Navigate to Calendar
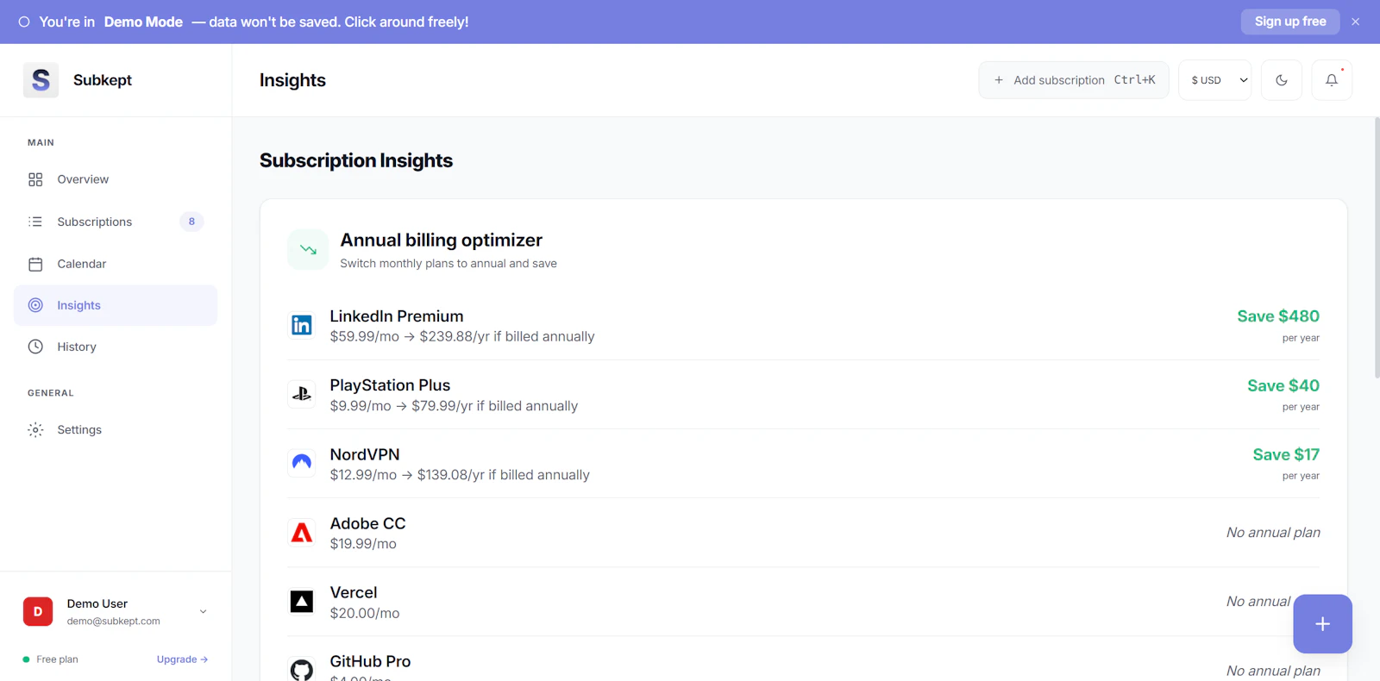This screenshot has height=681, width=1380. 116,264
